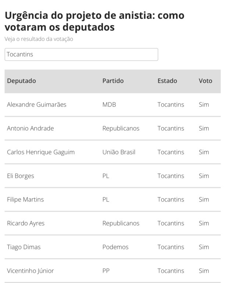Select the Eli Borges name cell

[x=21, y=176]
